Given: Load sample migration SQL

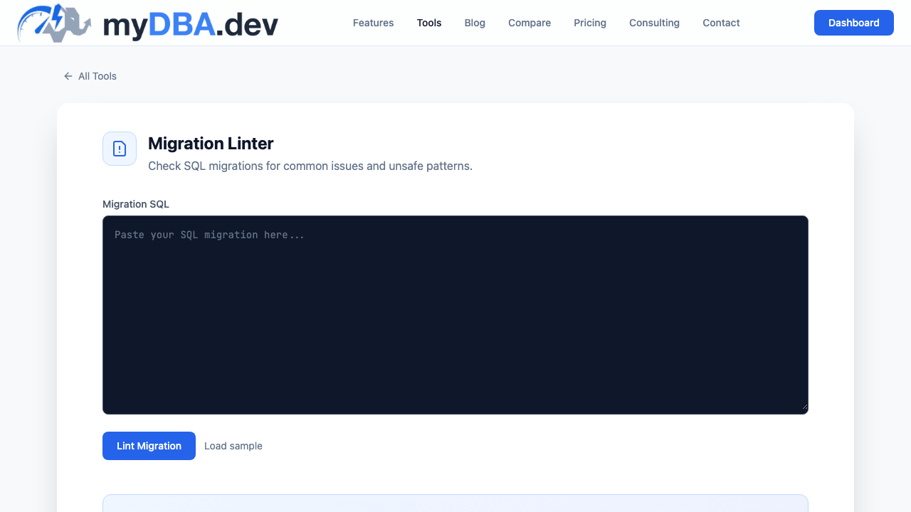Looking at the screenshot, I should click(233, 446).
